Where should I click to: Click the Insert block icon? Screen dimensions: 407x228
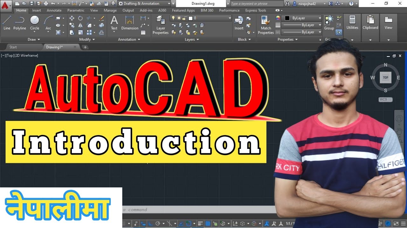click(239, 23)
